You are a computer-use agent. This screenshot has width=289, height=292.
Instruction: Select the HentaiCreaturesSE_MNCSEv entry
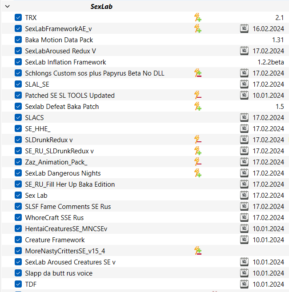(x=66, y=229)
